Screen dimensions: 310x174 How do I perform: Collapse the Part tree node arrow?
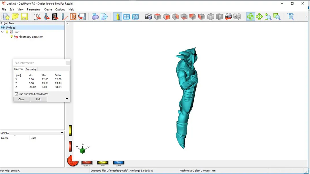[x=2, y=32]
